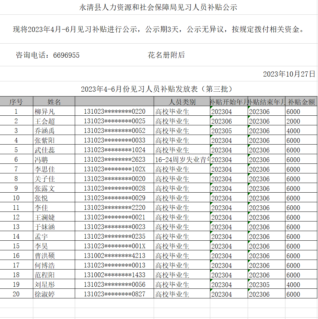Select the name cell 张紫阳

54,140
